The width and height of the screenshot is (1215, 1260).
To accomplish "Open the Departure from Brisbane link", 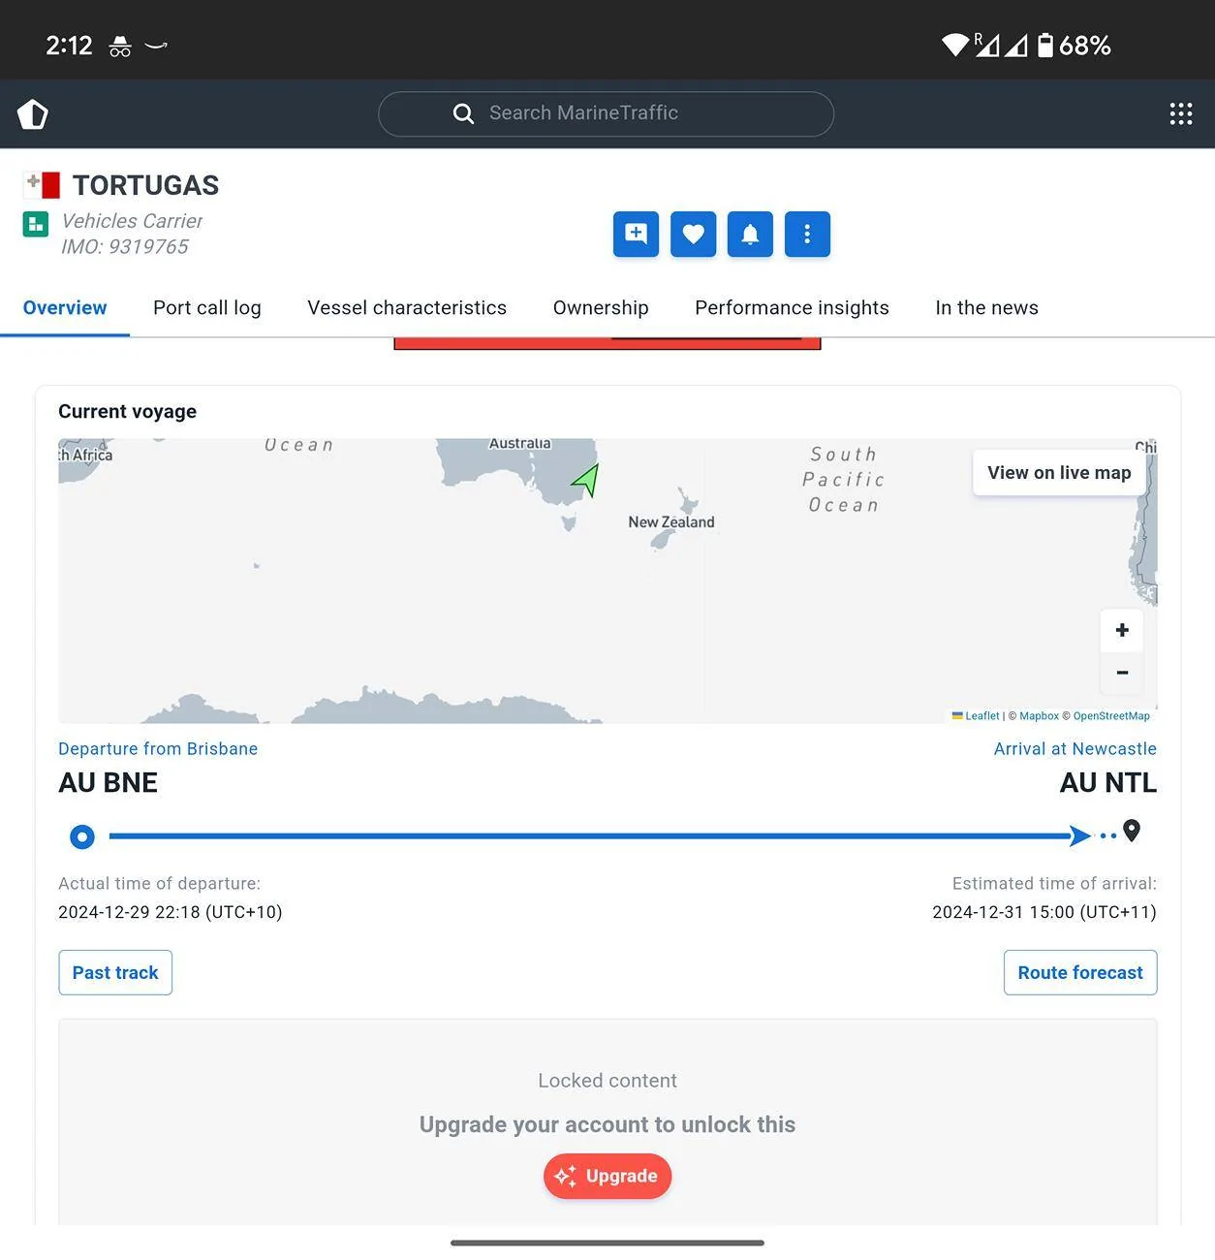I will tap(158, 748).
